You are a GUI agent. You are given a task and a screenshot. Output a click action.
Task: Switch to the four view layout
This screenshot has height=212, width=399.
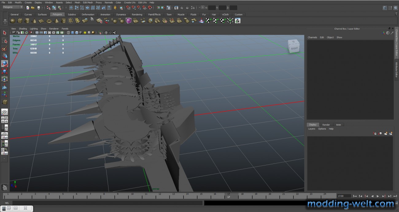[x=5, y=120]
